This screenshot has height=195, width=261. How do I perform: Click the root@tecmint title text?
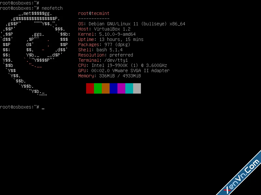pos(94,13)
